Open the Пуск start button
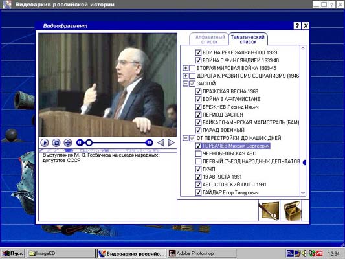345x259 pixels. point(13,254)
